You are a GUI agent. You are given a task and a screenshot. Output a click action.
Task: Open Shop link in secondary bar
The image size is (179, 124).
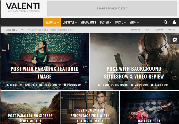pyautogui.click(x=147, y=29)
